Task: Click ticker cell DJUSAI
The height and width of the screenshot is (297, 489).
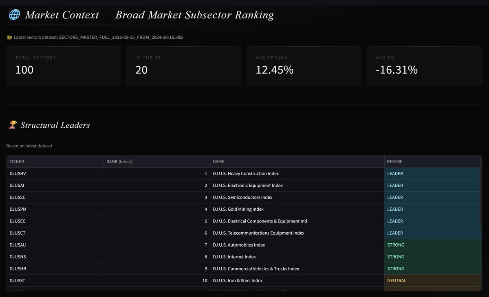Action: pyautogui.click(x=55, y=186)
